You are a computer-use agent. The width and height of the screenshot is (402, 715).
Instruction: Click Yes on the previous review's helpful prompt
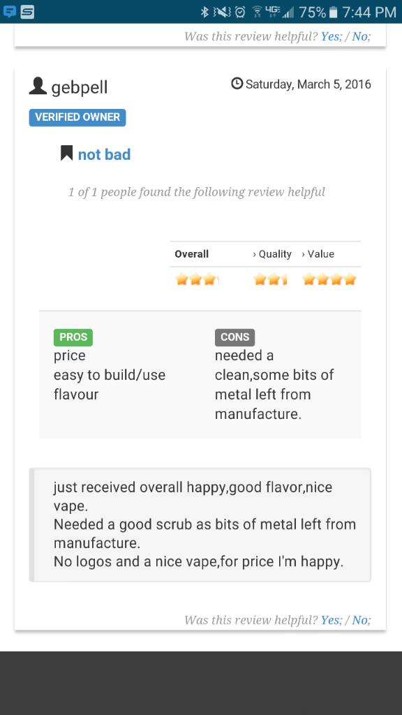click(330, 36)
